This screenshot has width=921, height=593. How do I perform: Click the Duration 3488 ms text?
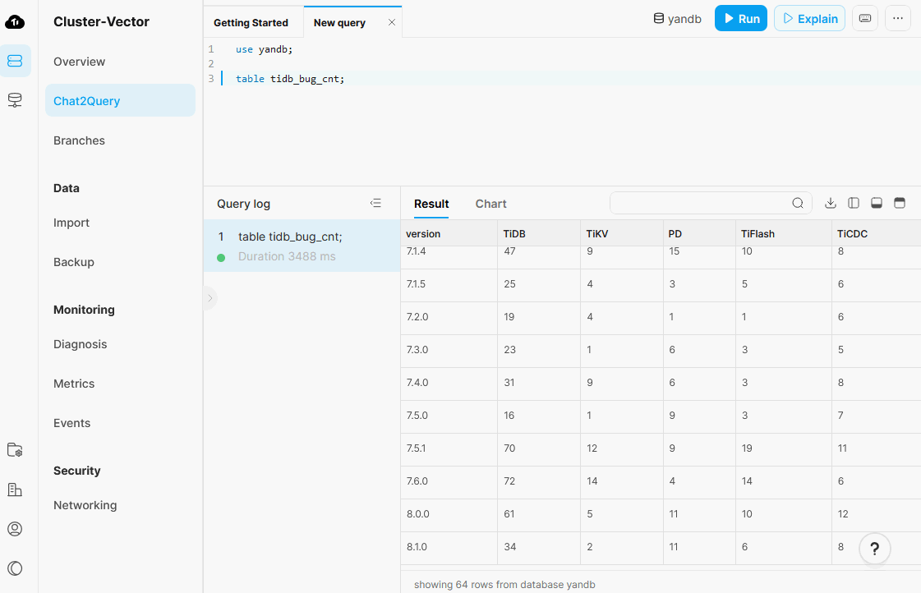pyautogui.click(x=287, y=256)
